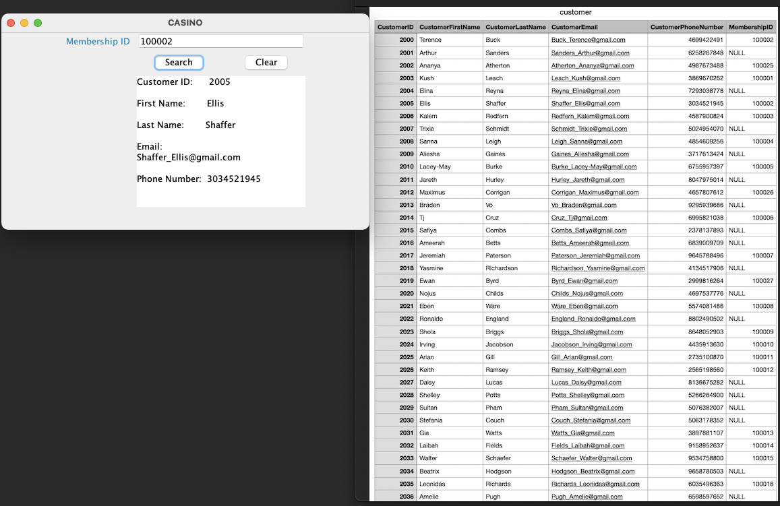Open the Sanders_Arthur@gmail.com email link
The image size is (780, 506).
click(x=590, y=53)
